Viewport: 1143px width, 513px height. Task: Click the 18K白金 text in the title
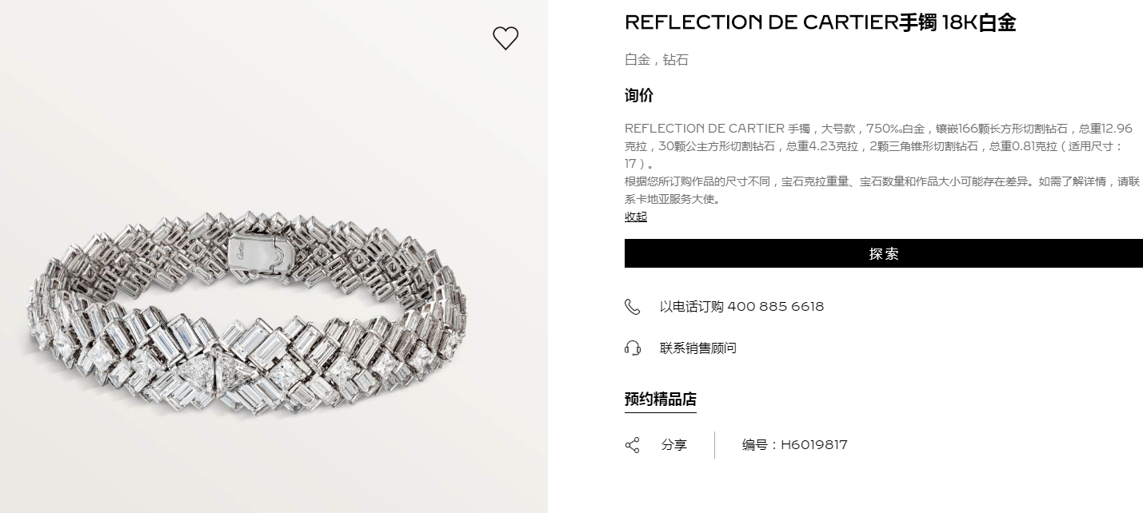point(978,22)
